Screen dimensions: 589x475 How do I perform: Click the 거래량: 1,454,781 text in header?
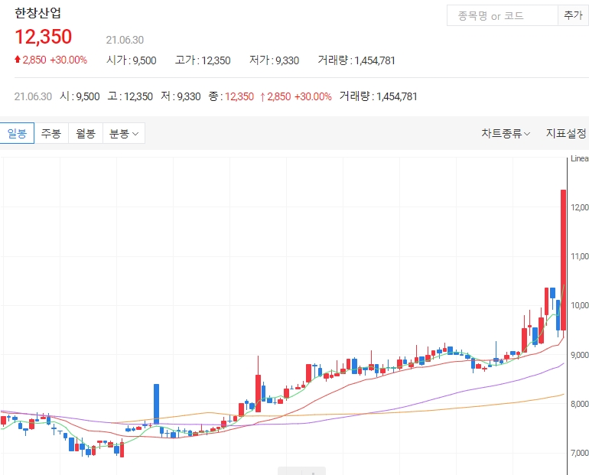(356, 60)
